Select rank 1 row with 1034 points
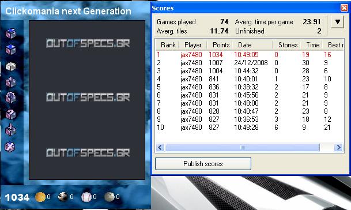351x210 pixels. pos(250,55)
